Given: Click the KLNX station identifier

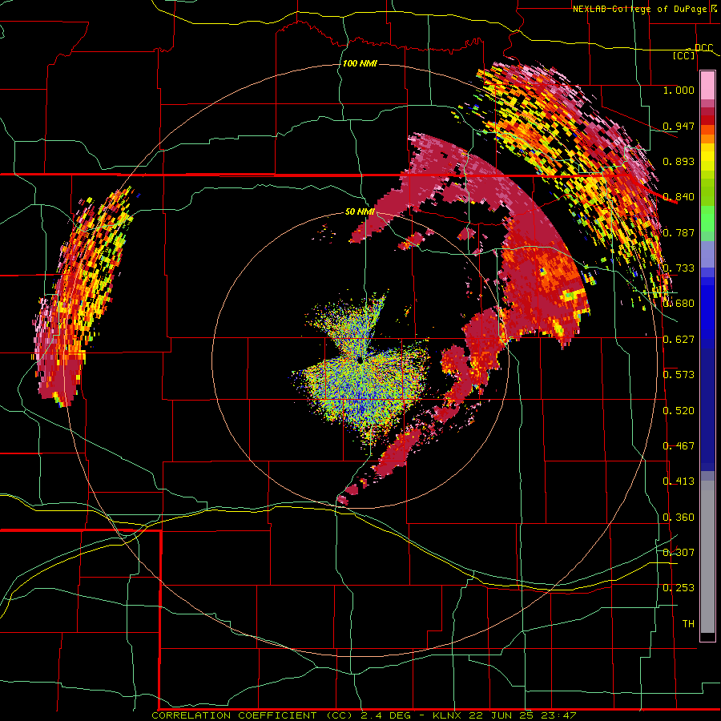Looking at the screenshot, I should [449, 715].
